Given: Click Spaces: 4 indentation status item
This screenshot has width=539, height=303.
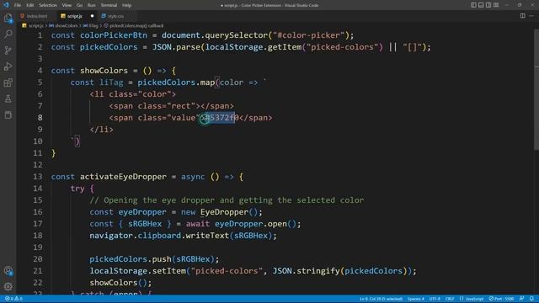Looking at the screenshot, I should [x=416, y=299].
